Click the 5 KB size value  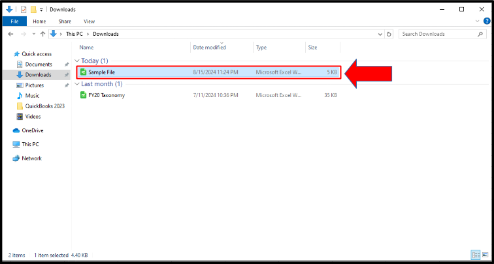point(332,72)
